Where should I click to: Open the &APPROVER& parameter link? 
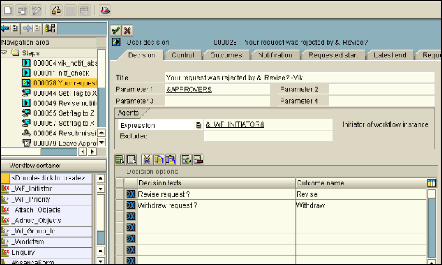coord(189,90)
